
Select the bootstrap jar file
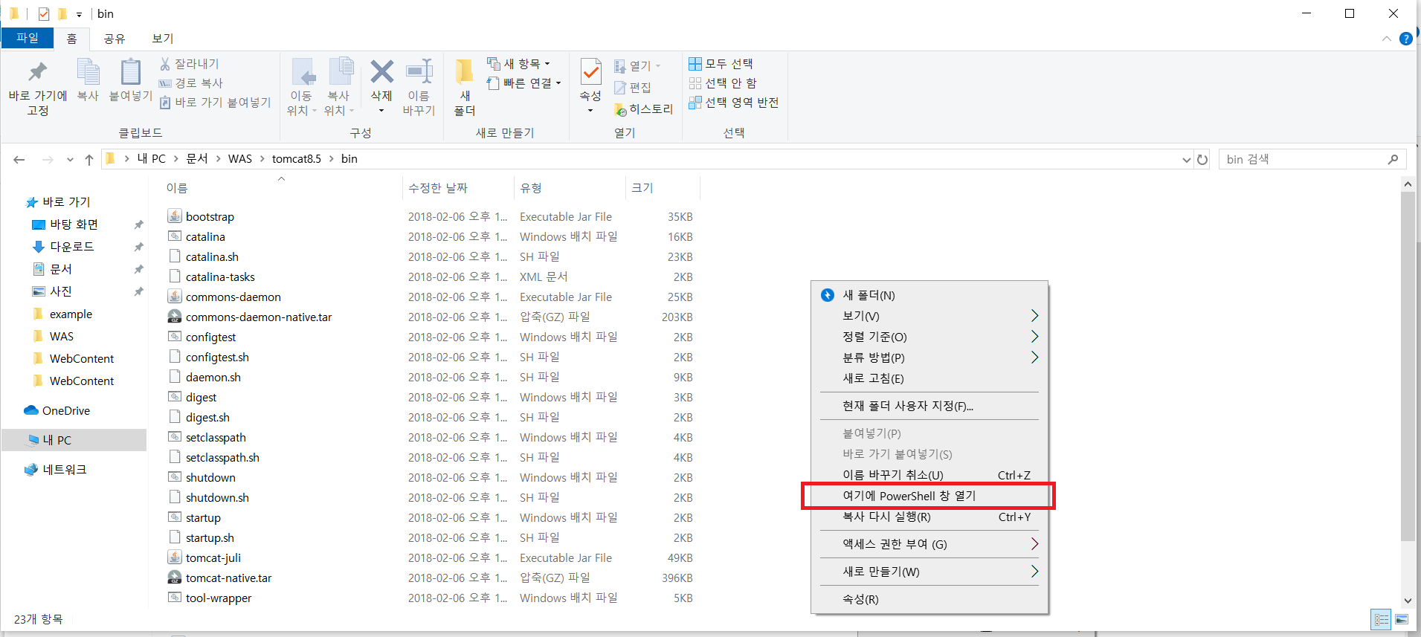coord(210,216)
